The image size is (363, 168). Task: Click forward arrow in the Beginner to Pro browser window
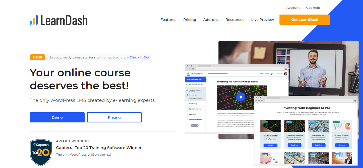[x=259, y=100]
